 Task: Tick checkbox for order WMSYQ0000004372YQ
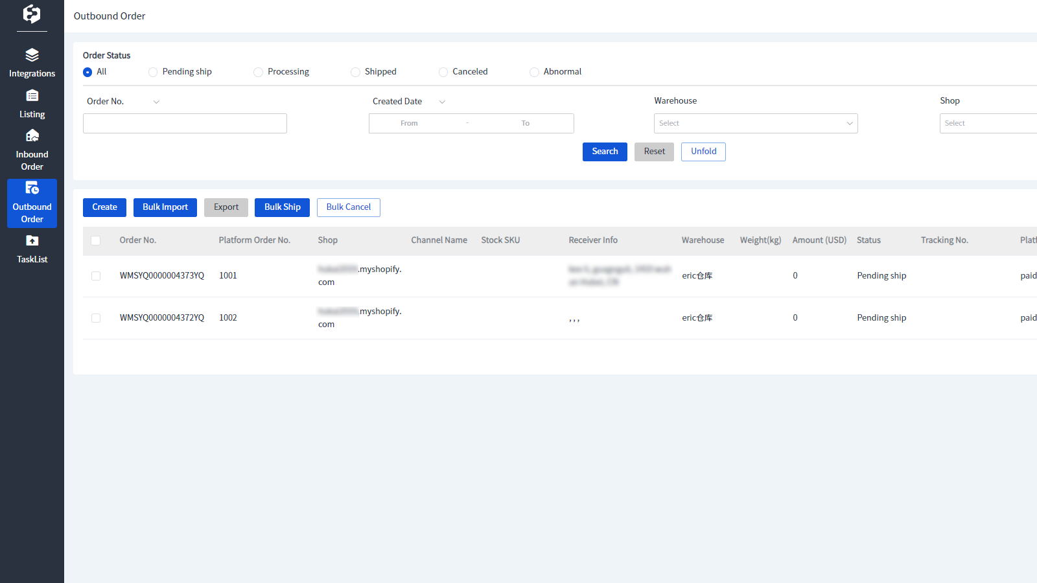click(x=96, y=318)
